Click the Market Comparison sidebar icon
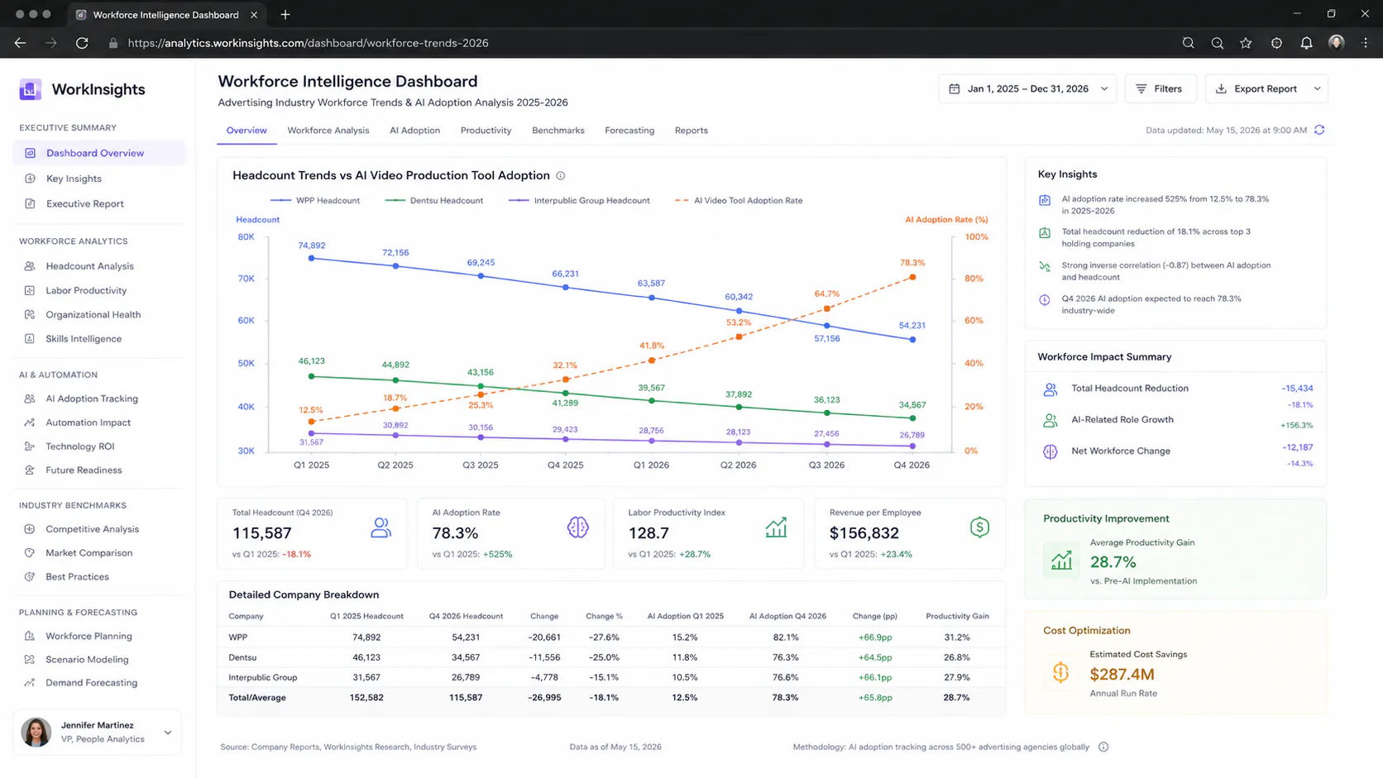The width and height of the screenshot is (1383, 778). pos(30,552)
